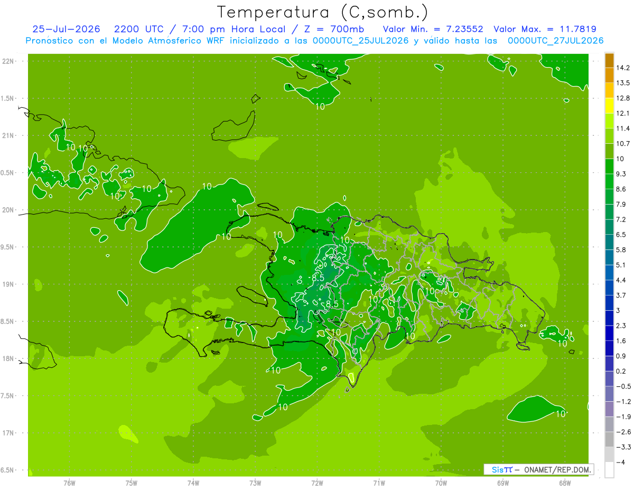The image size is (634, 490).
Task: Click the Sisπ – ONAMET/REP.DOM. credit label
Action: 539,469
